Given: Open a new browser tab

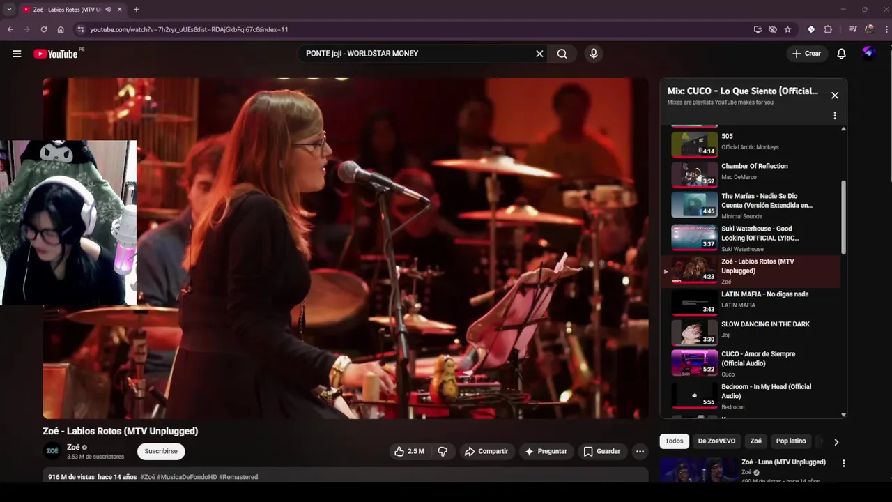Looking at the screenshot, I should [x=136, y=10].
